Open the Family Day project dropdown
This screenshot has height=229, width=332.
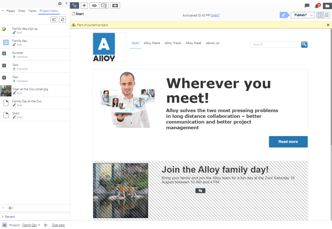[31, 225]
